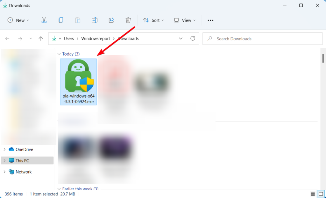Delete the selected file via trash icon
Image resolution: width=326 pixels, height=198 pixels.
tap(128, 20)
